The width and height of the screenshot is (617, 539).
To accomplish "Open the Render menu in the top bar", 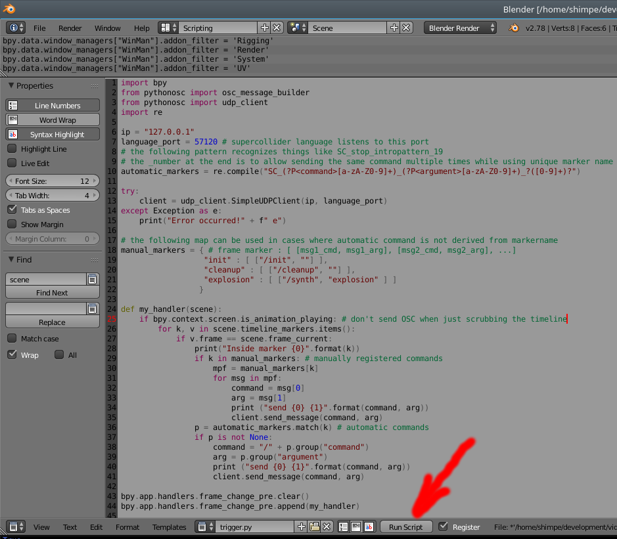I will [x=70, y=28].
